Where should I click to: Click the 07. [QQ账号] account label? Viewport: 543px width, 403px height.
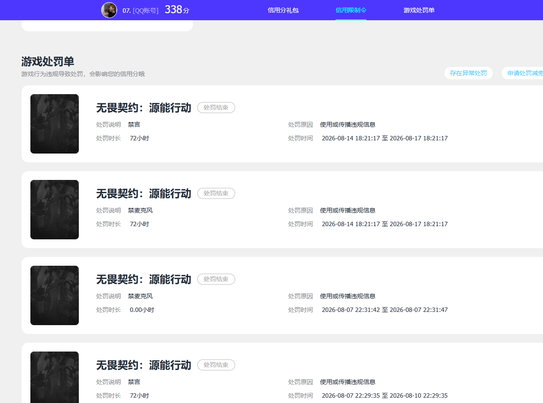point(140,11)
